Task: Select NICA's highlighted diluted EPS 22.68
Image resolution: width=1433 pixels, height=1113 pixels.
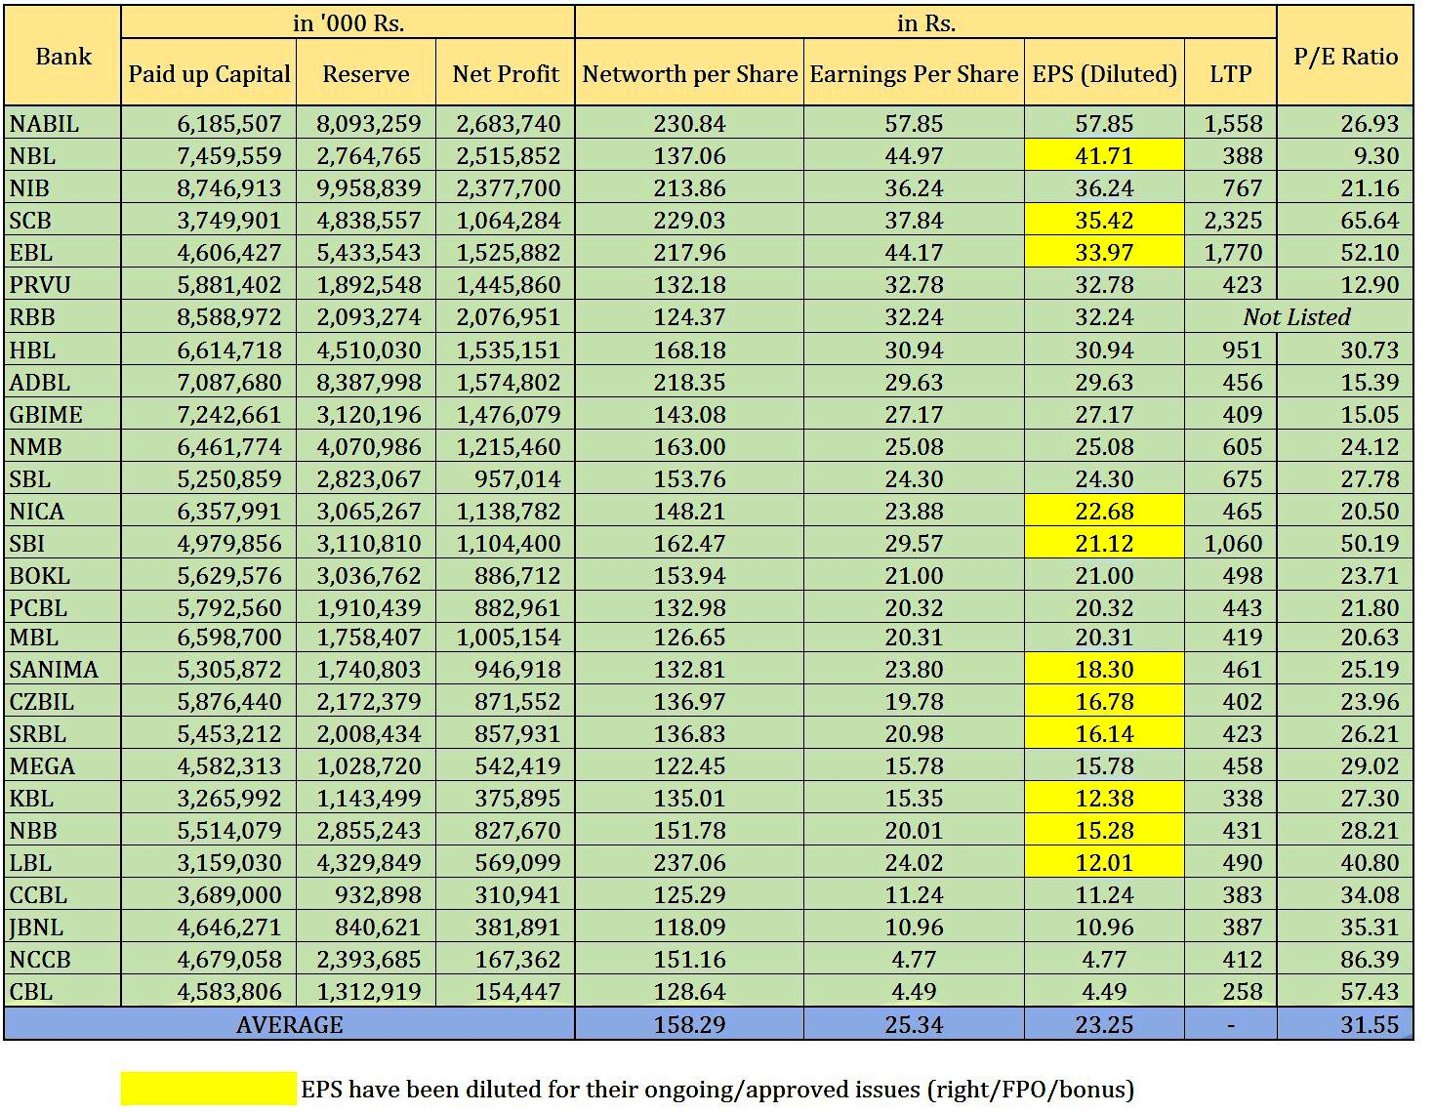Action: click(1104, 510)
